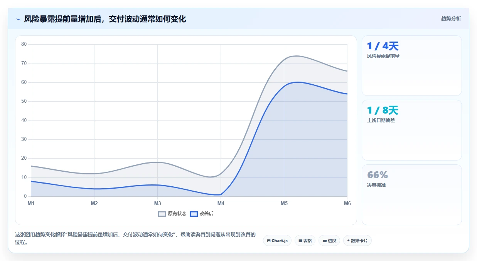Click the 风险暴露提前量 card label

point(383,56)
